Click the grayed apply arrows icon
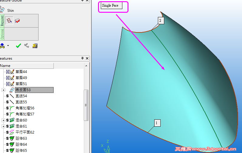This screenshot has width=242, height=153. pyautogui.click(x=26, y=45)
